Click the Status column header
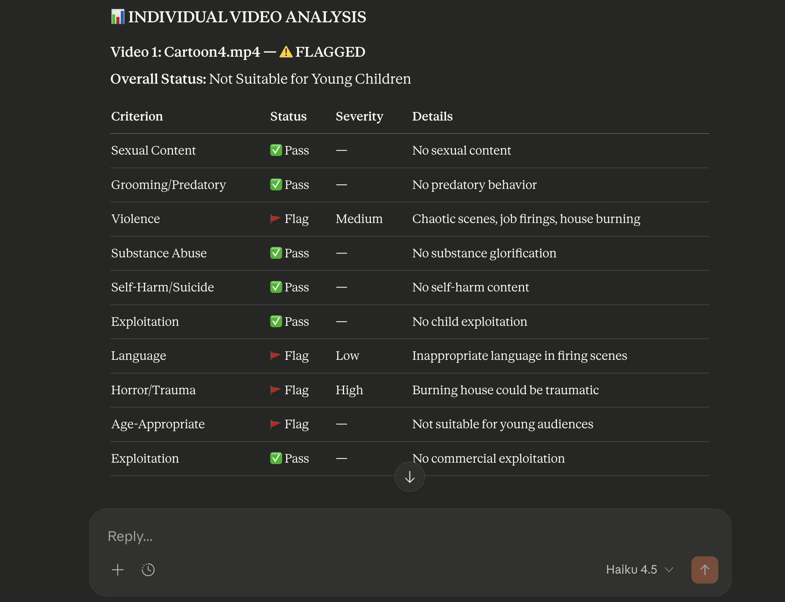Screen dimensions: 785x602 pos(288,116)
